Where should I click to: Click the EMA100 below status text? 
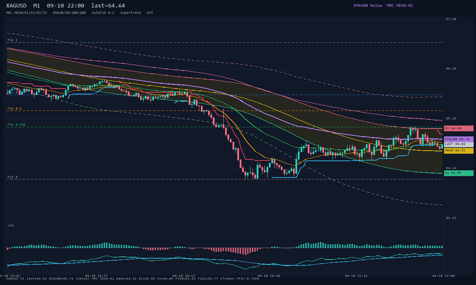coord(368,5)
